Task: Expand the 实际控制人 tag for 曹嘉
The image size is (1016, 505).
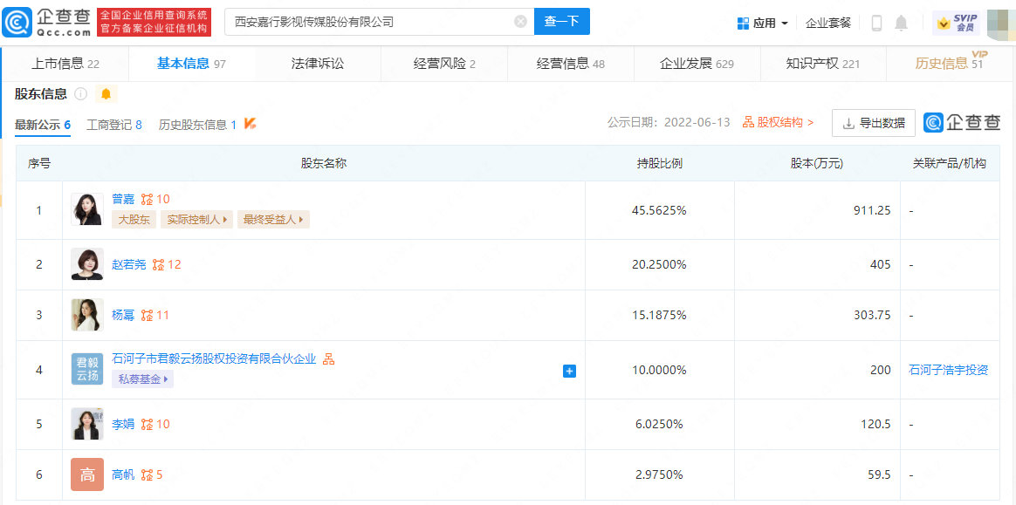Action: pos(198,220)
